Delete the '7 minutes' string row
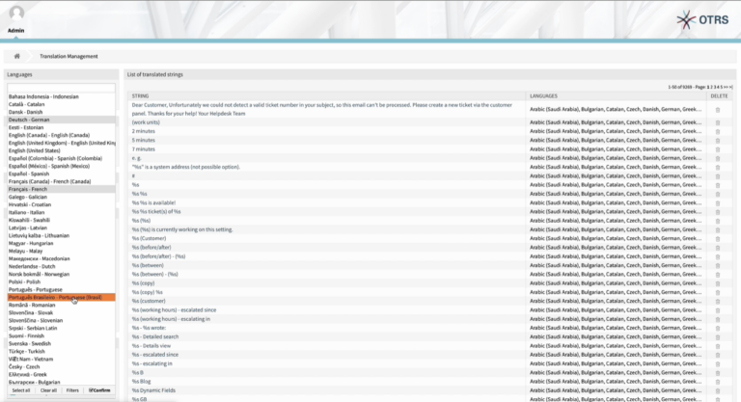The width and height of the screenshot is (741, 402). click(x=718, y=149)
